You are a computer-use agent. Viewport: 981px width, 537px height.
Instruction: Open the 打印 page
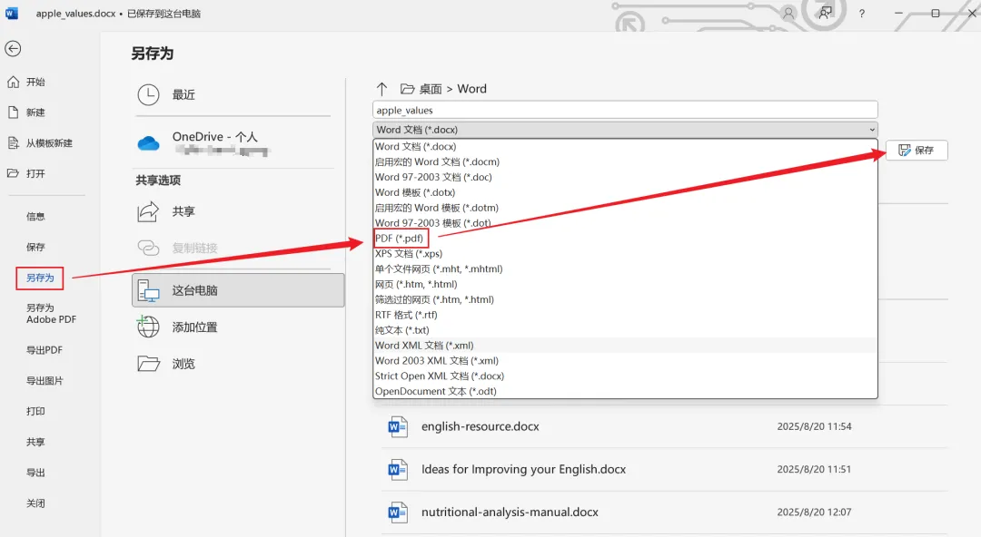(x=35, y=411)
